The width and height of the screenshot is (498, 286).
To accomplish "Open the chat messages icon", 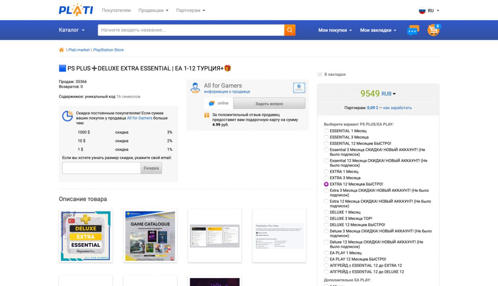I will coord(413,30).
